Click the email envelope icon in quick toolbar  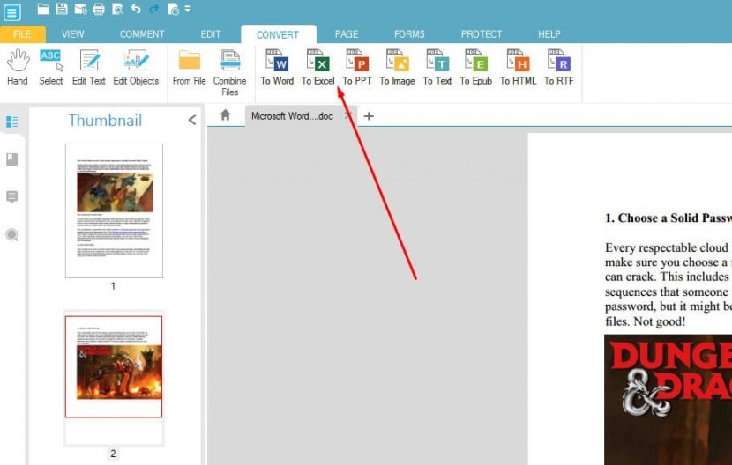pos(80,9)
